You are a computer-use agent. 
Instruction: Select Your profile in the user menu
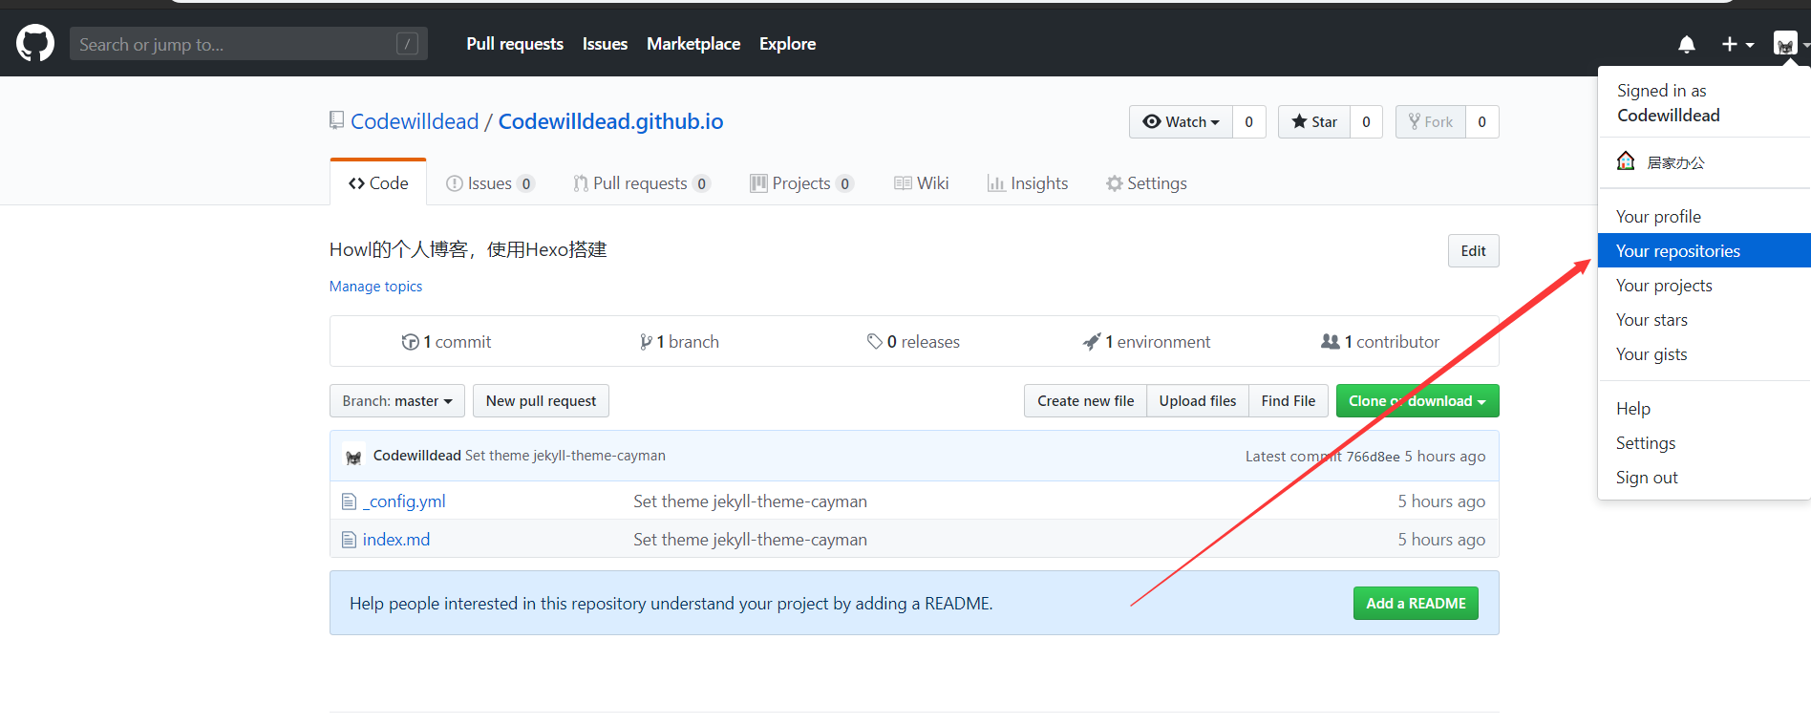1704,217
